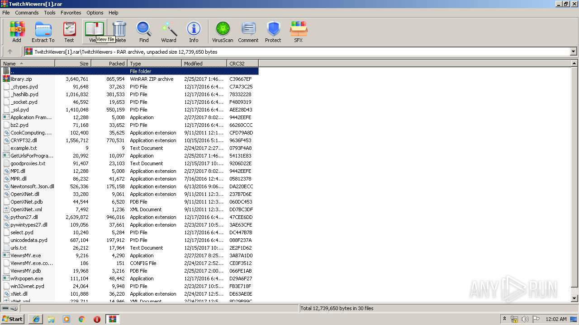Show archive Info
This screenshot has height=325, width=579.
coord(194,32)
